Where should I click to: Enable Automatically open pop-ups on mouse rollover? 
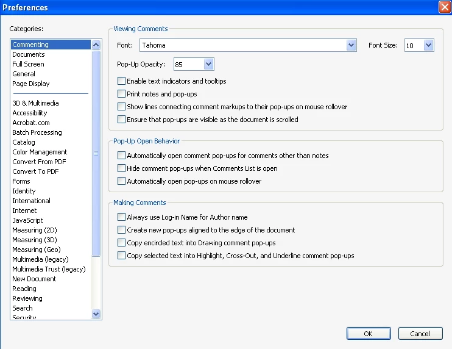point(121,181)
